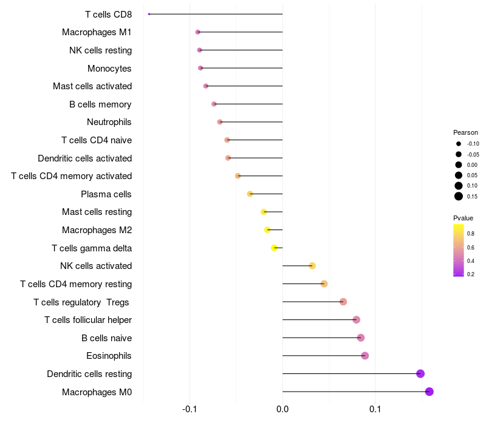Select the Macrophages M1 data point
Viewport: 486px width, 425px height.
(198, 32)
